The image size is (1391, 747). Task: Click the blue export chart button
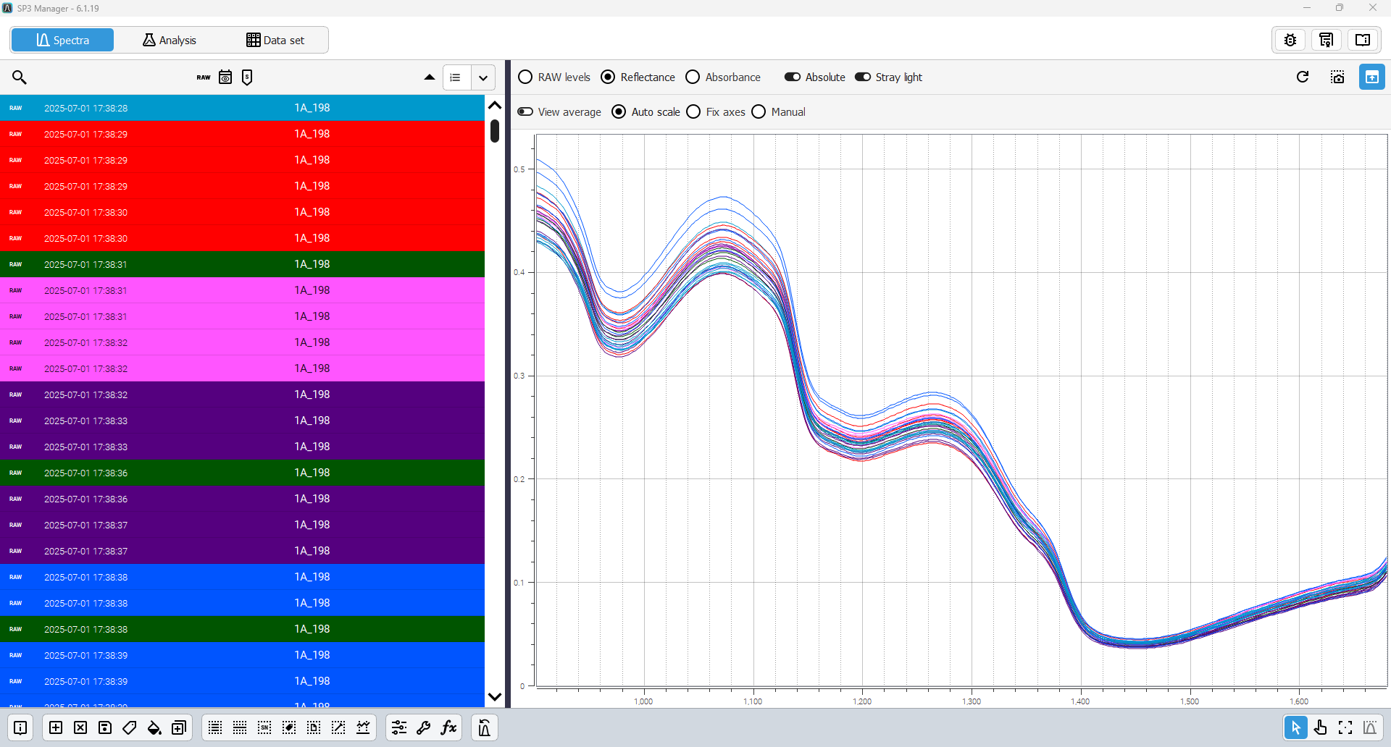pyautogui.click(x=1371, y=77)
